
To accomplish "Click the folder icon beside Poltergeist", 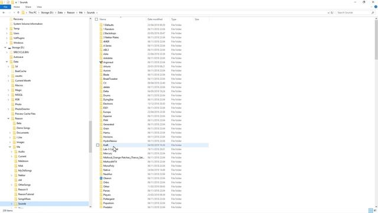I will tap(101, 199).
